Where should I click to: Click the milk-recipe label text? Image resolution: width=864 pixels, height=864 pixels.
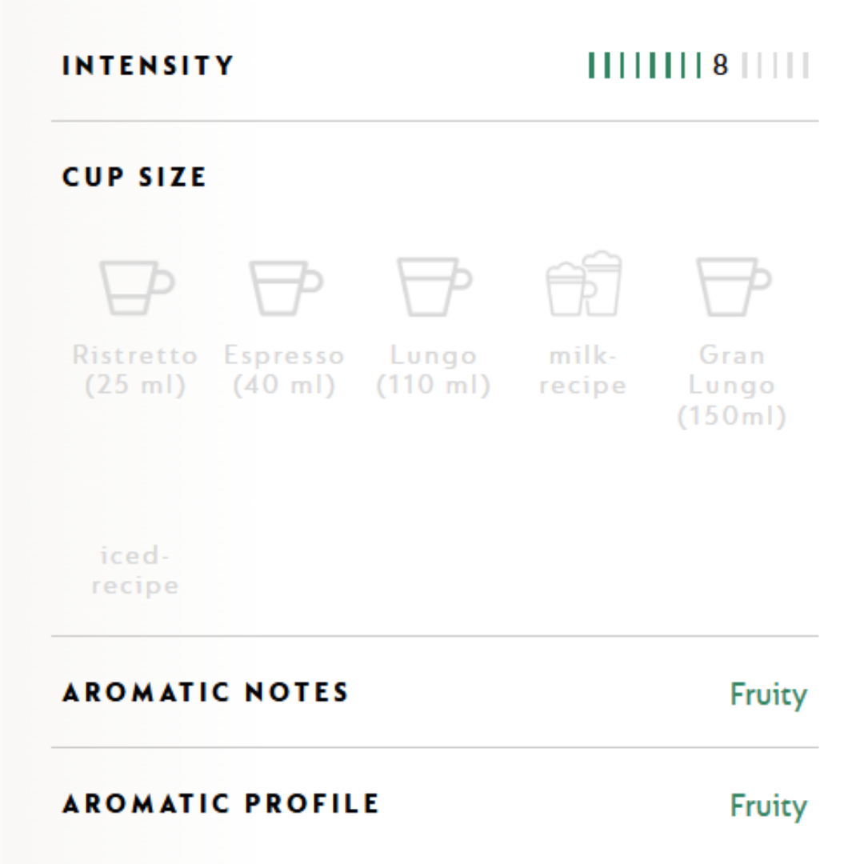pyautogui.click(x=583, y=370)
